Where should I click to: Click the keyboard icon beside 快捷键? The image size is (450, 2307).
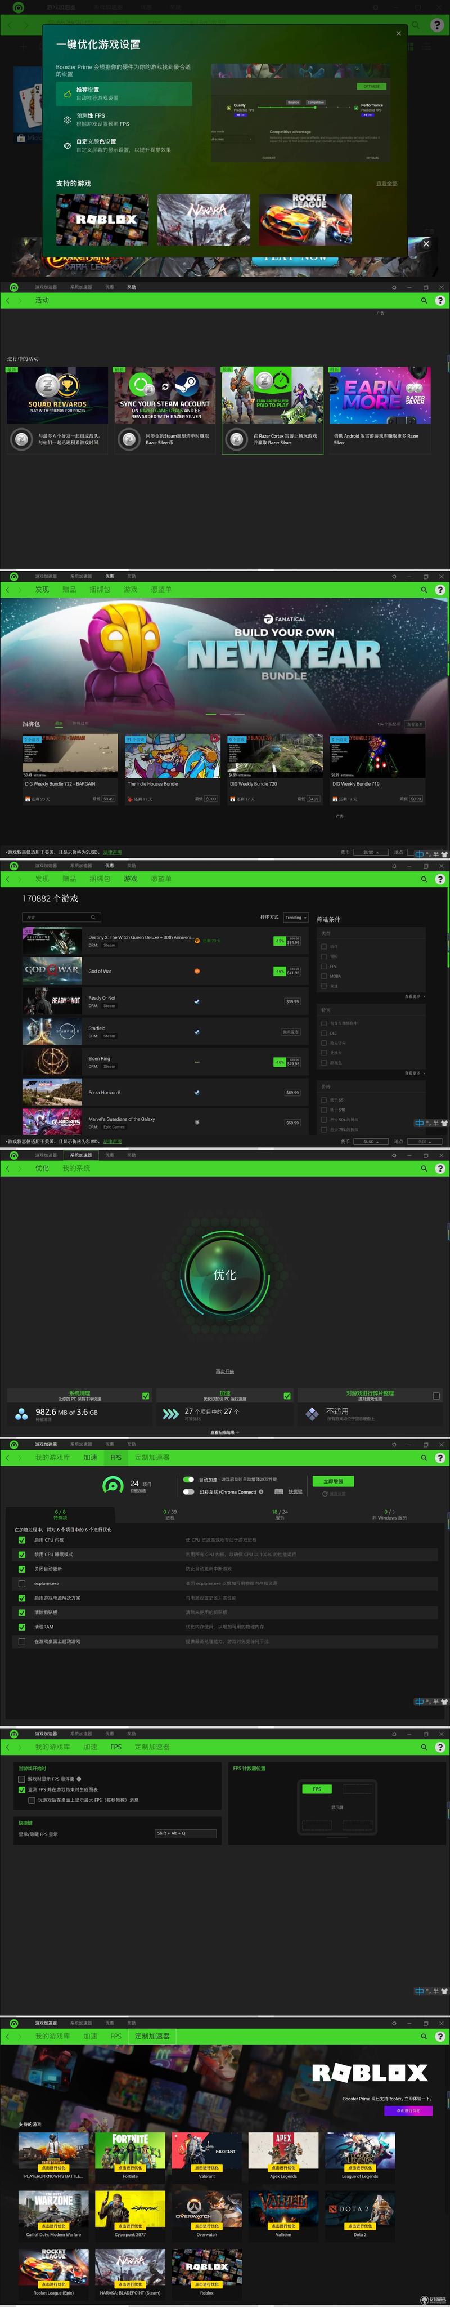(x=279, y=1492)
